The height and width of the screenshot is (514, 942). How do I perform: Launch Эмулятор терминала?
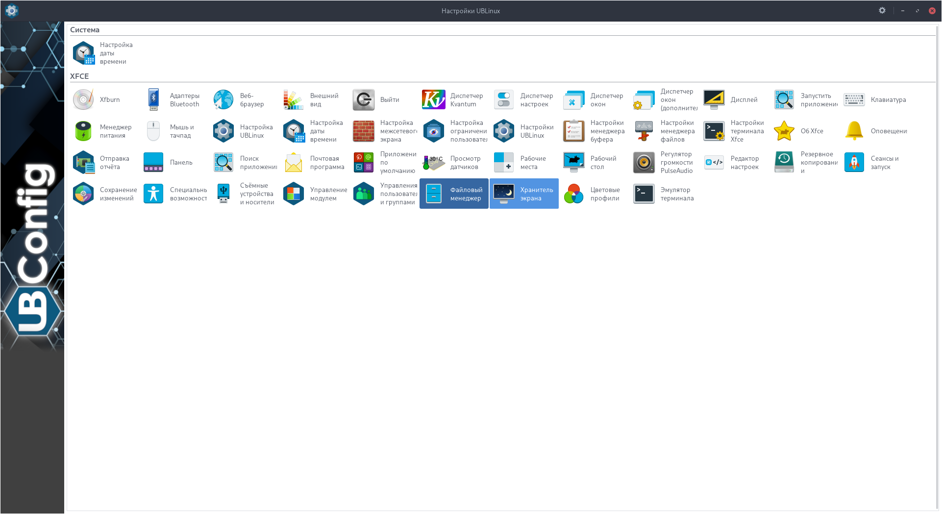(x=665, y=194)
